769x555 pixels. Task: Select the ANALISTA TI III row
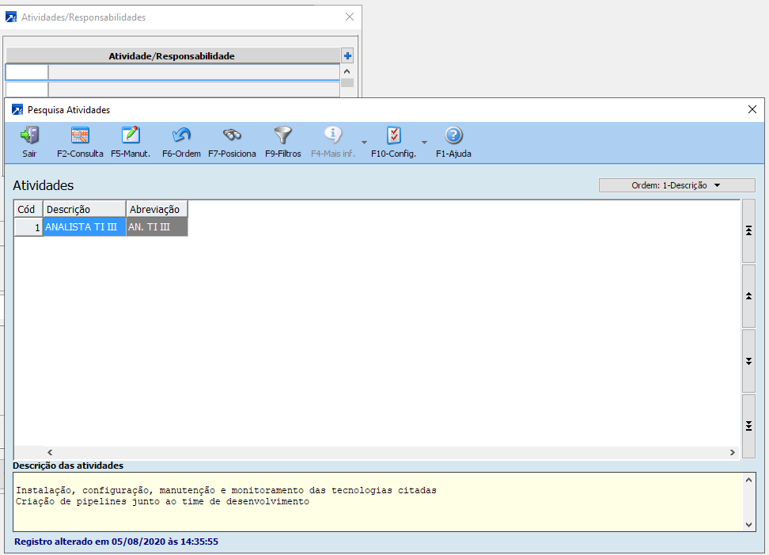pyautogui.click(x=84, y=227)
